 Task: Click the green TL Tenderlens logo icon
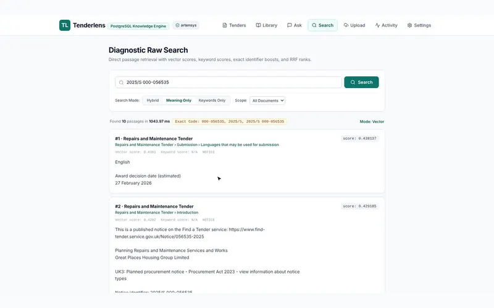65,25
